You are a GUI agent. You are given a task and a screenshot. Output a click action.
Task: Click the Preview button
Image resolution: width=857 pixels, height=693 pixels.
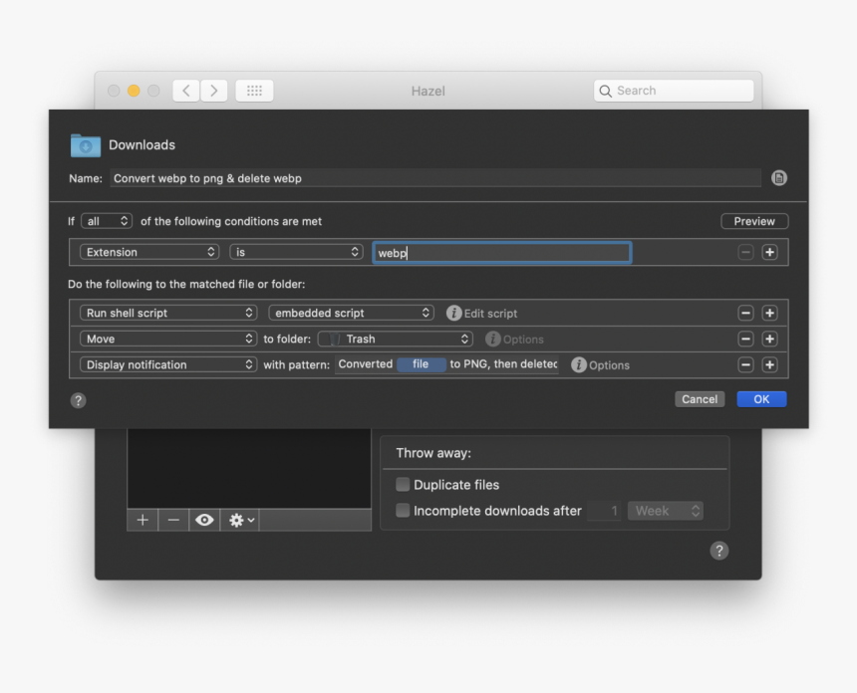coord(754,221)
